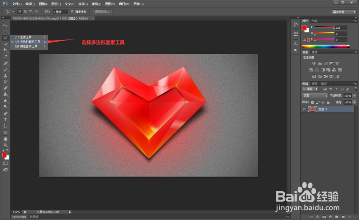Toggle lock all for layer
Image resolution: width=359 pixels, height=220 pixels.
coord(328,102)
